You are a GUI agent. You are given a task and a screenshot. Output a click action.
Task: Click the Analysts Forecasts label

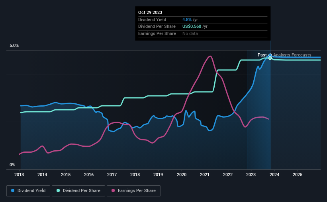pyautogui.click(x=292, y=55)
